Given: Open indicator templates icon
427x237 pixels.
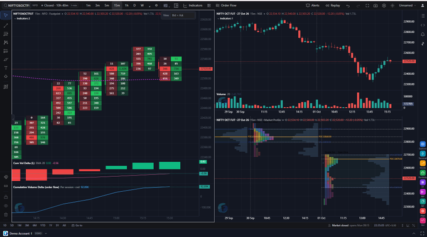Looking at the screenshot, I should click(x=209, y=6).
